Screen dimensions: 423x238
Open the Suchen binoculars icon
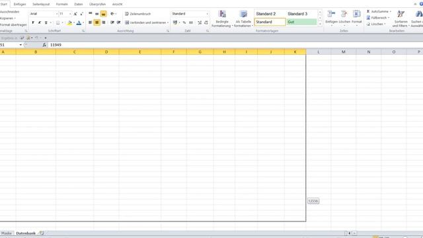[418, 14]
